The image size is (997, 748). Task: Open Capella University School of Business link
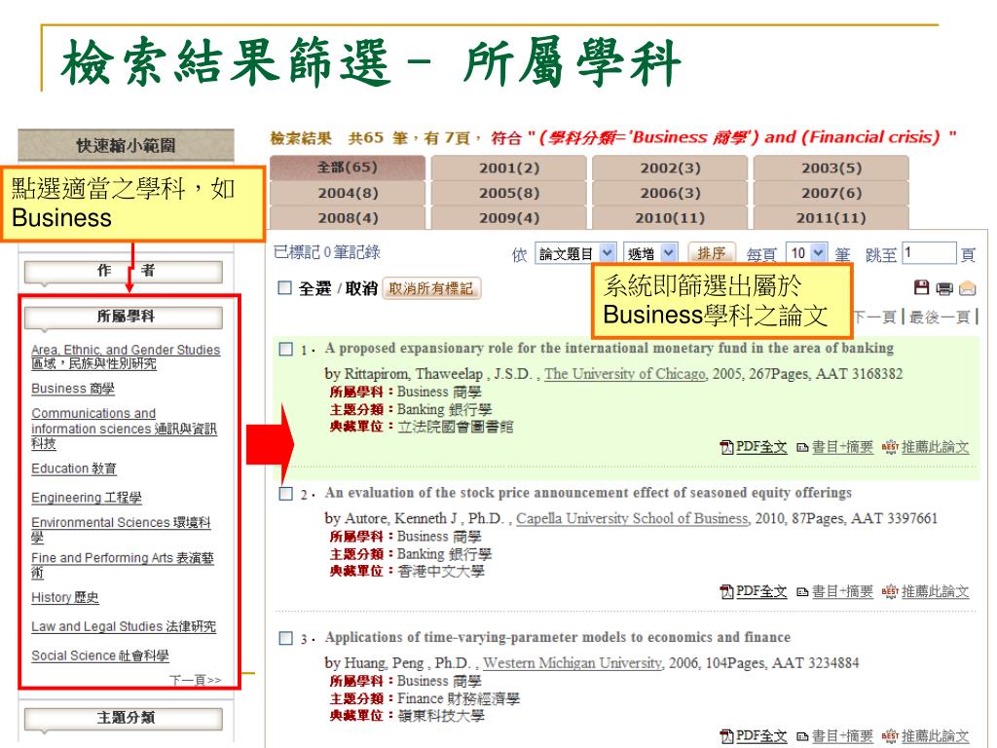(x=633, y=518)
